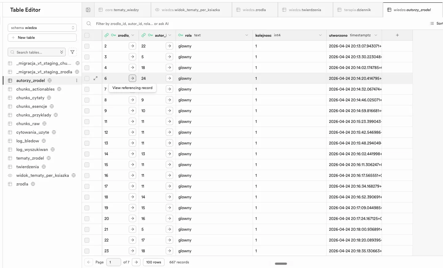
Task: Toggle the select-all header checkbox
Action: coord(87,35)
